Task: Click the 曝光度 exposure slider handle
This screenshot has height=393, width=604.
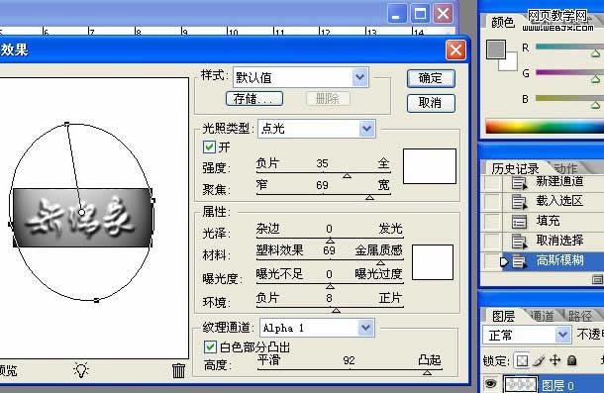Action: pyautogui.click(x=330, y=286)
